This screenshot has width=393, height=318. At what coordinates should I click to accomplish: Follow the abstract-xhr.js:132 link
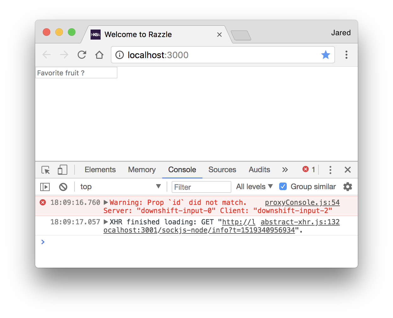pyautogui.click(x=300, y=222)
